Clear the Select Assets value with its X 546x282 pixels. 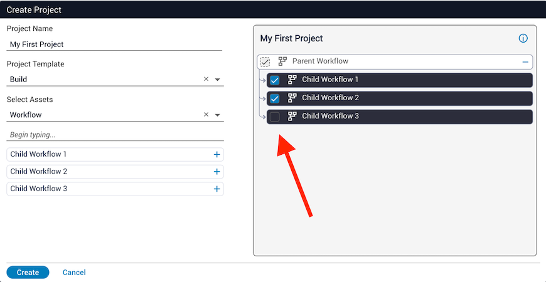pos(206,115)
